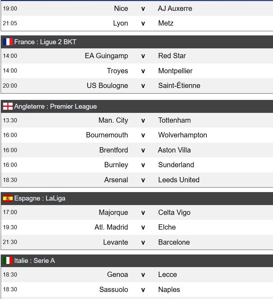Open the Angleterre : Premier League header
The height and width of the screenshot is (299, 273).
[x=55, y=107]
